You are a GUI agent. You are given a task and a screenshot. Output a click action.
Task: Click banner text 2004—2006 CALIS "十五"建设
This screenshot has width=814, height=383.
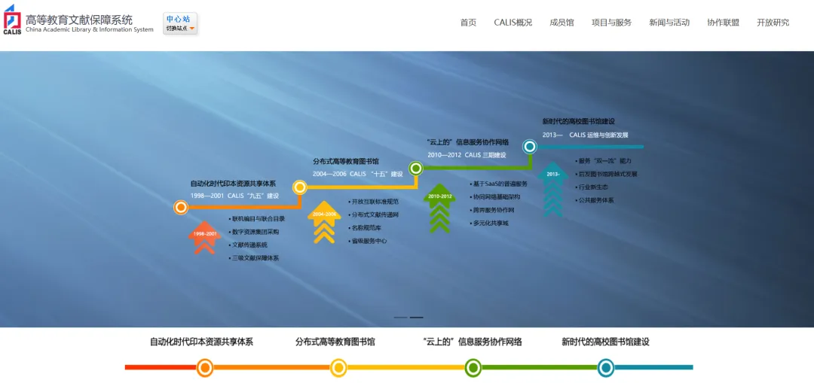(x=358, y=174)
